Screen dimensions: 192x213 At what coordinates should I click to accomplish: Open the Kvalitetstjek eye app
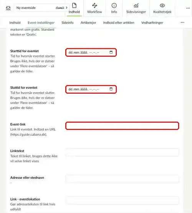[x=162, y=8]
